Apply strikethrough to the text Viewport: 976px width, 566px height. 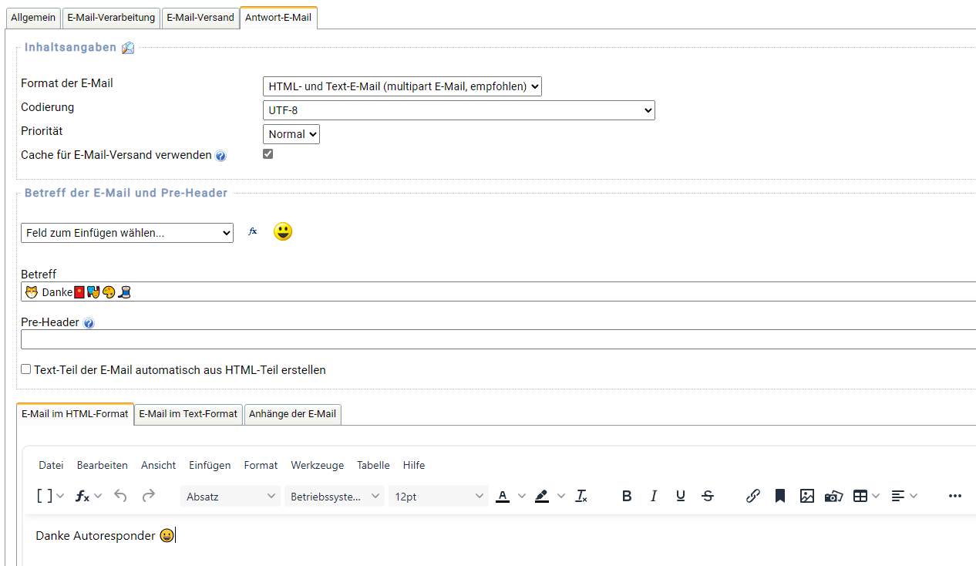click(x=708, y=497)
